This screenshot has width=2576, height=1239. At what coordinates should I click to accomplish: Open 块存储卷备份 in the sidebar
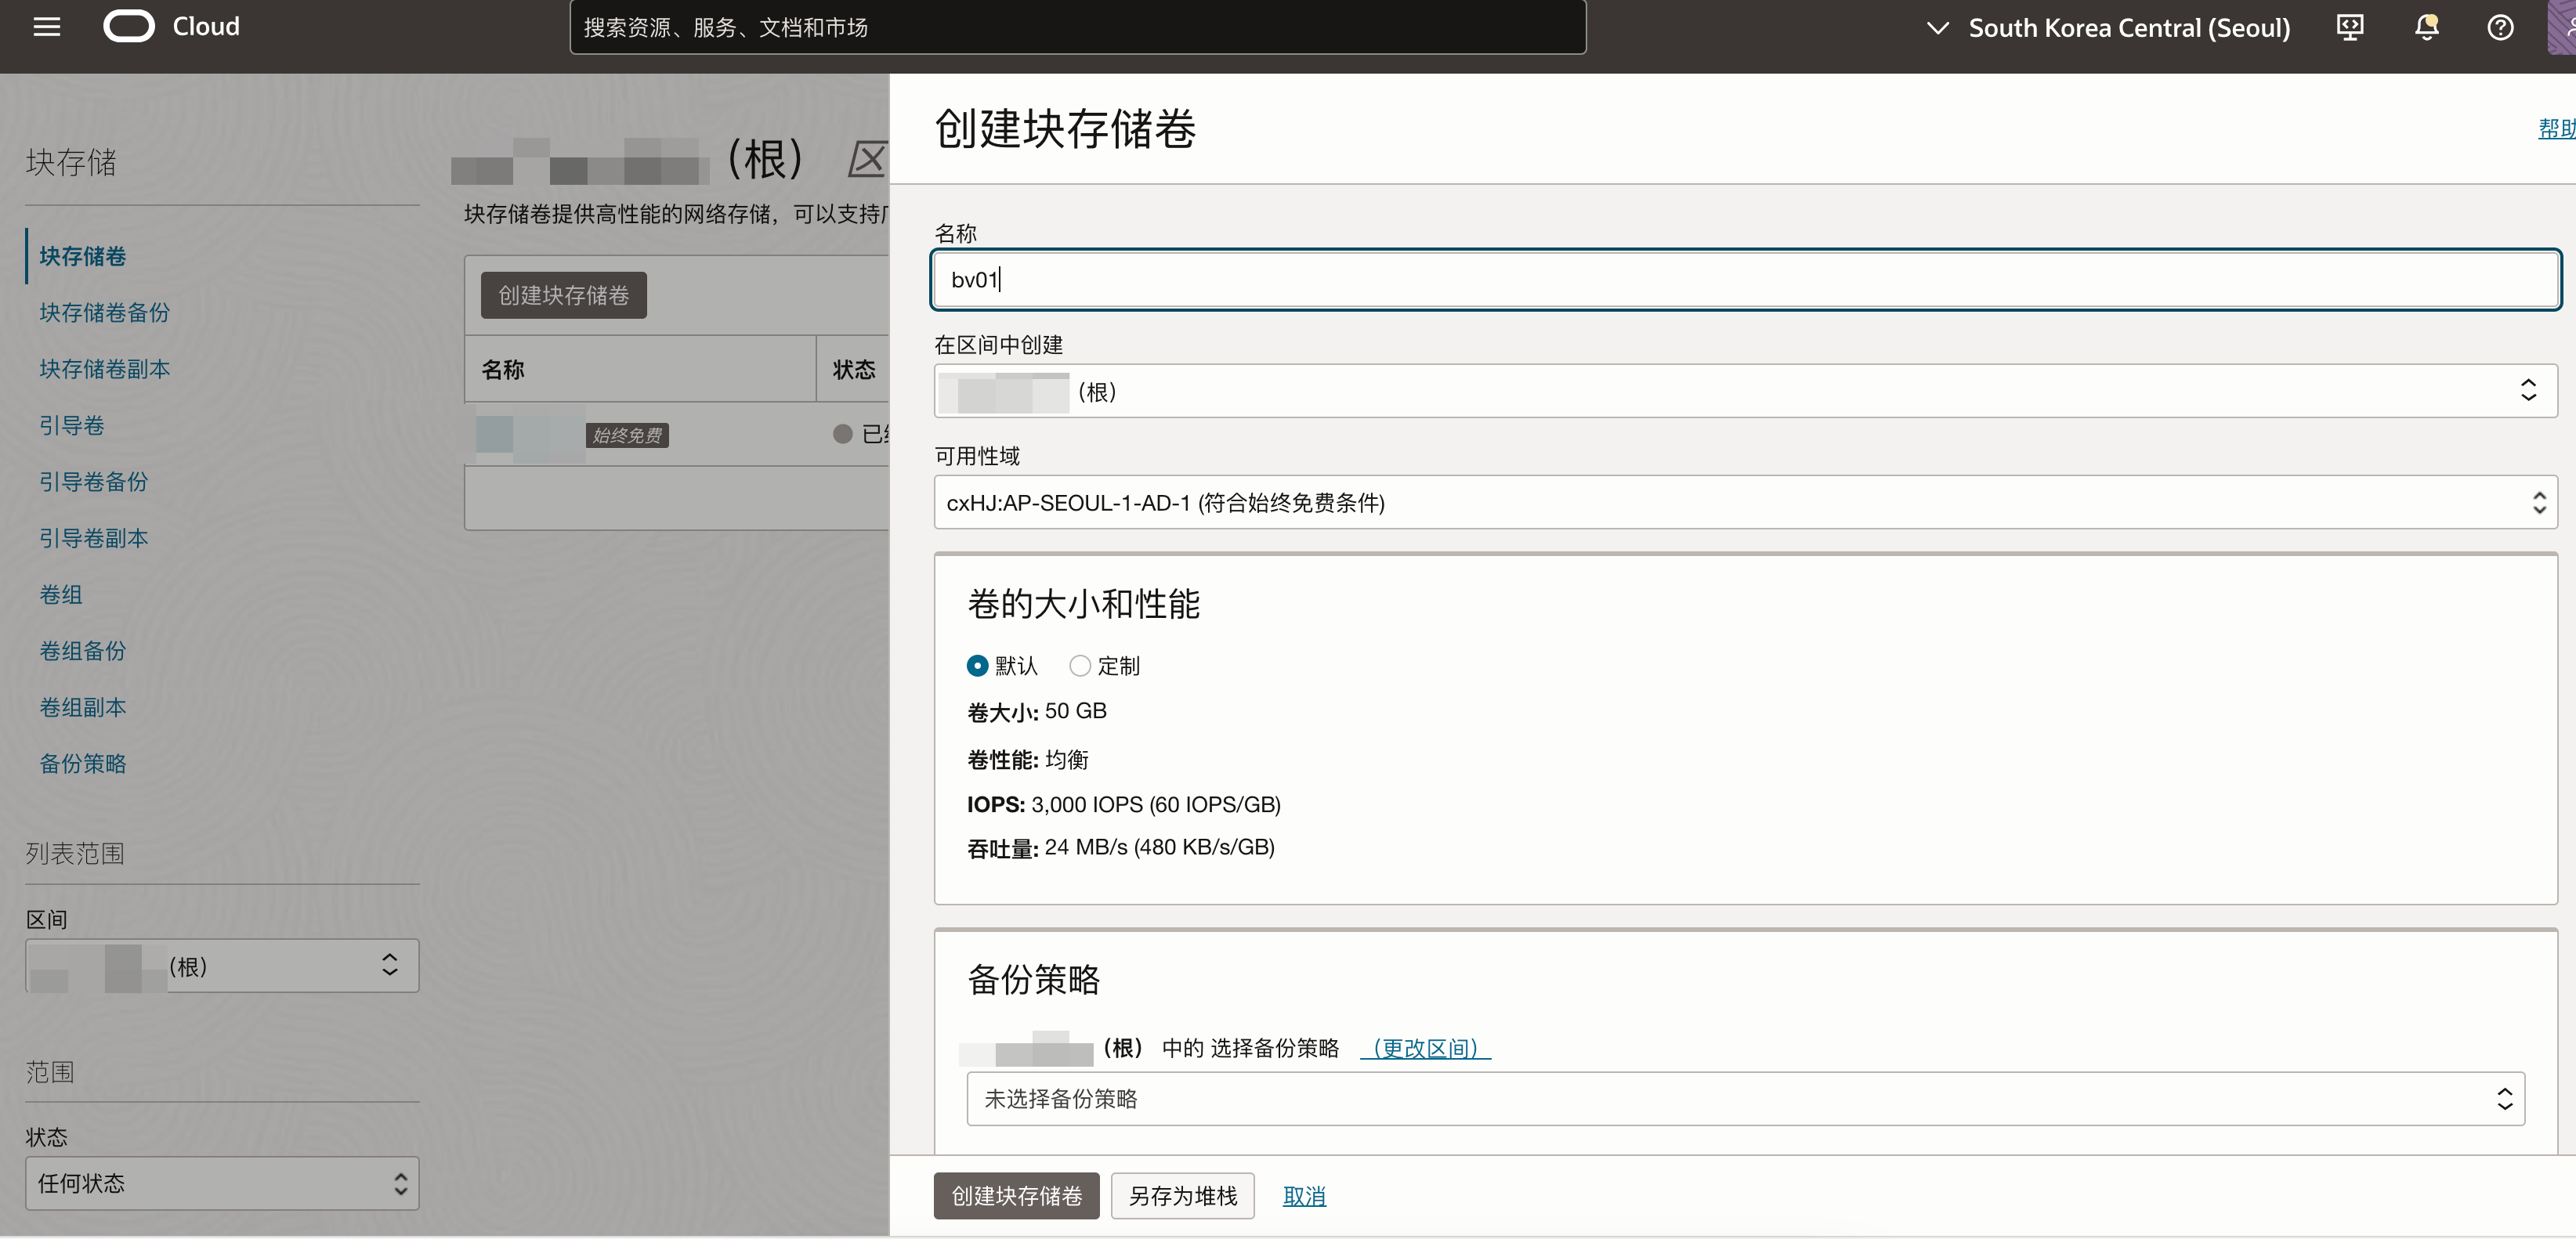(104, 312)
